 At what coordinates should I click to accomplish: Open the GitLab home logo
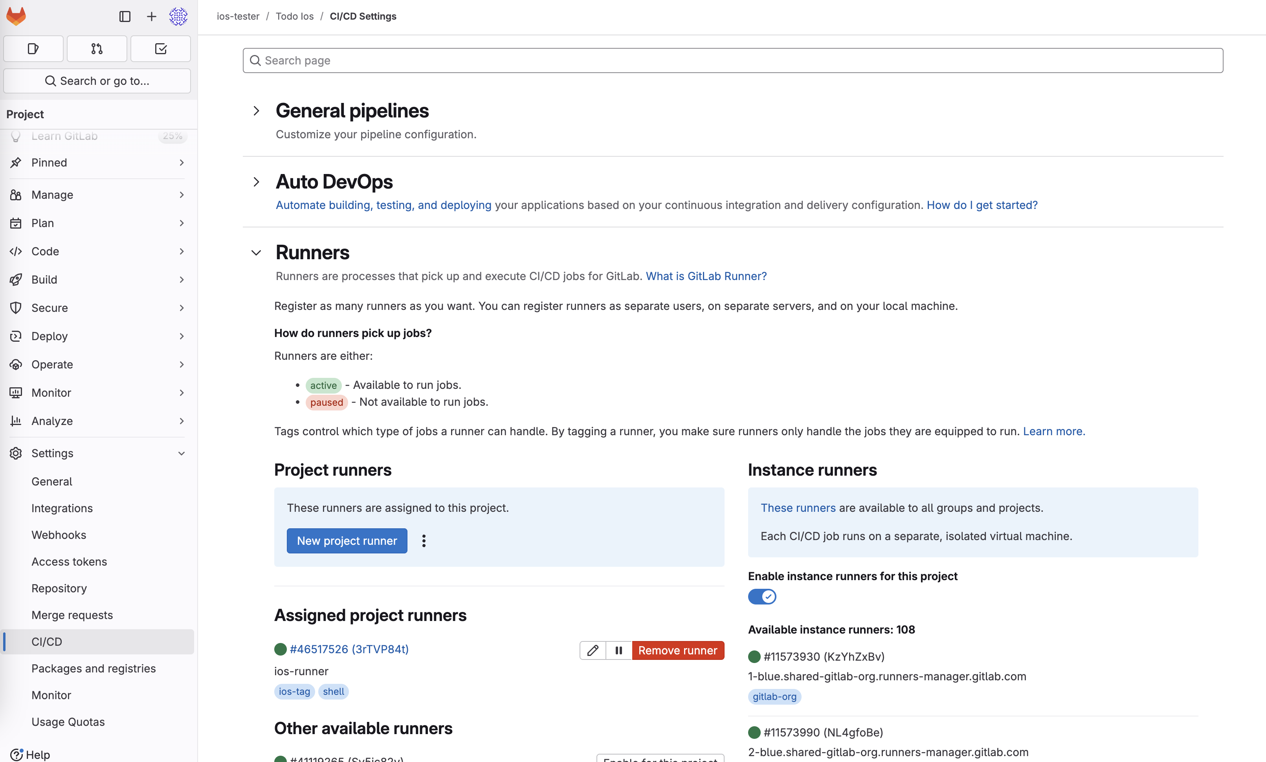[16, 16]
